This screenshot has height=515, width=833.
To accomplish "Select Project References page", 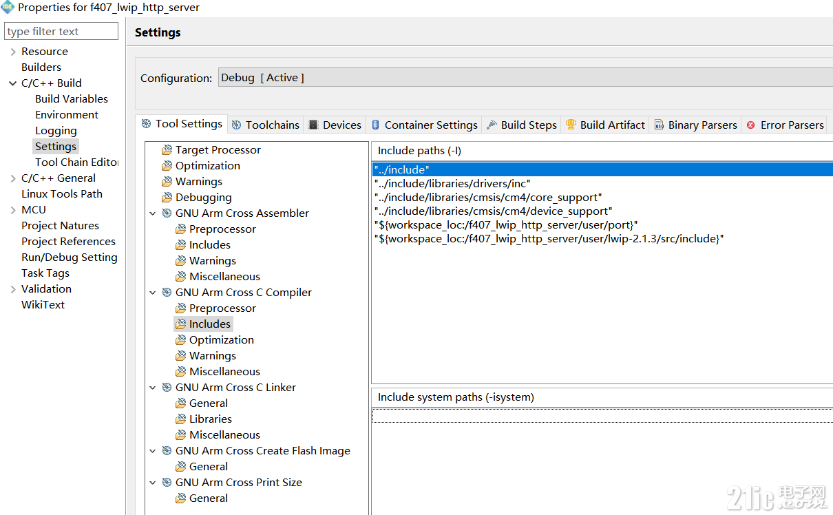I will tap(68, 242).
